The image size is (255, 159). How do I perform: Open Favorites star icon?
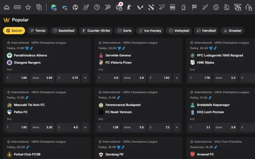point(28,7)
